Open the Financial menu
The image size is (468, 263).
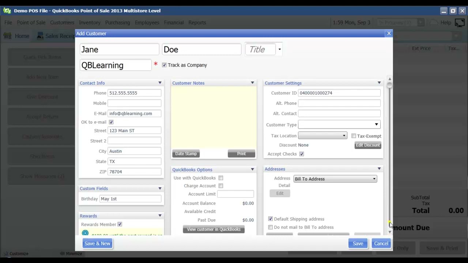174,23
